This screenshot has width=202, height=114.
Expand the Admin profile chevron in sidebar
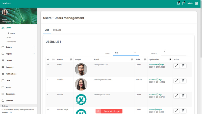[34, 22]
